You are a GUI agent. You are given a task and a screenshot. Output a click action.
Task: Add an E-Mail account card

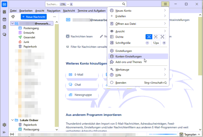pyautogui.click(x=82, y=75)
